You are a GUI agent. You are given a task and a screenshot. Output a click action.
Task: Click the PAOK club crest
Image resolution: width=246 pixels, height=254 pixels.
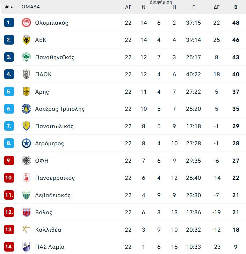pyautogui.click(x=26, y=74)
